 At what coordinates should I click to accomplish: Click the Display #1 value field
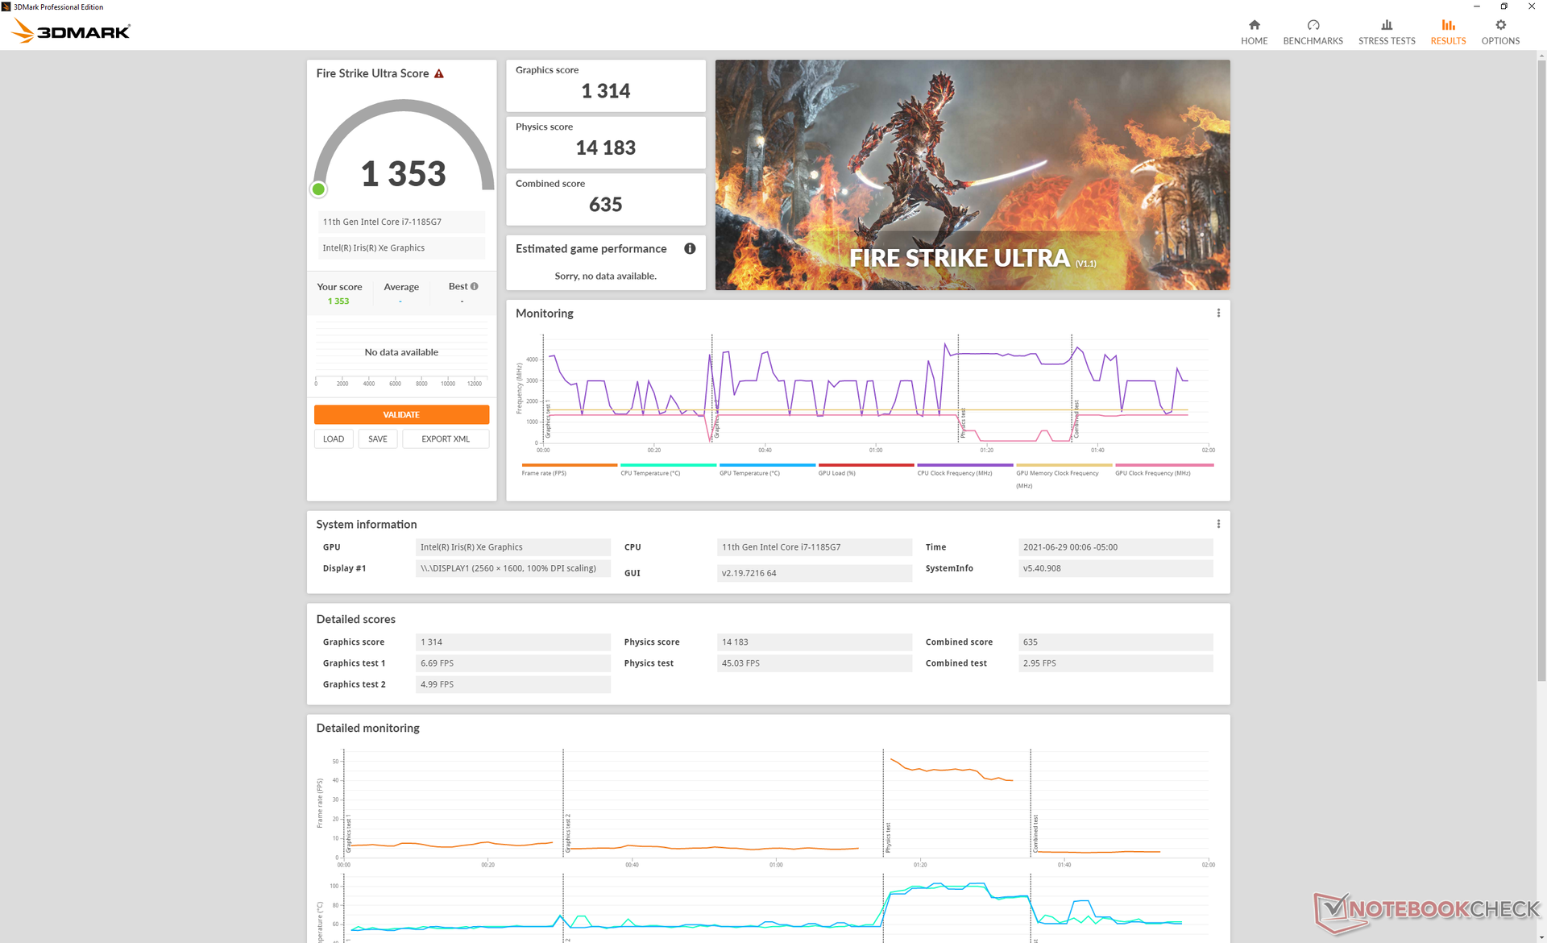[513, 568]
